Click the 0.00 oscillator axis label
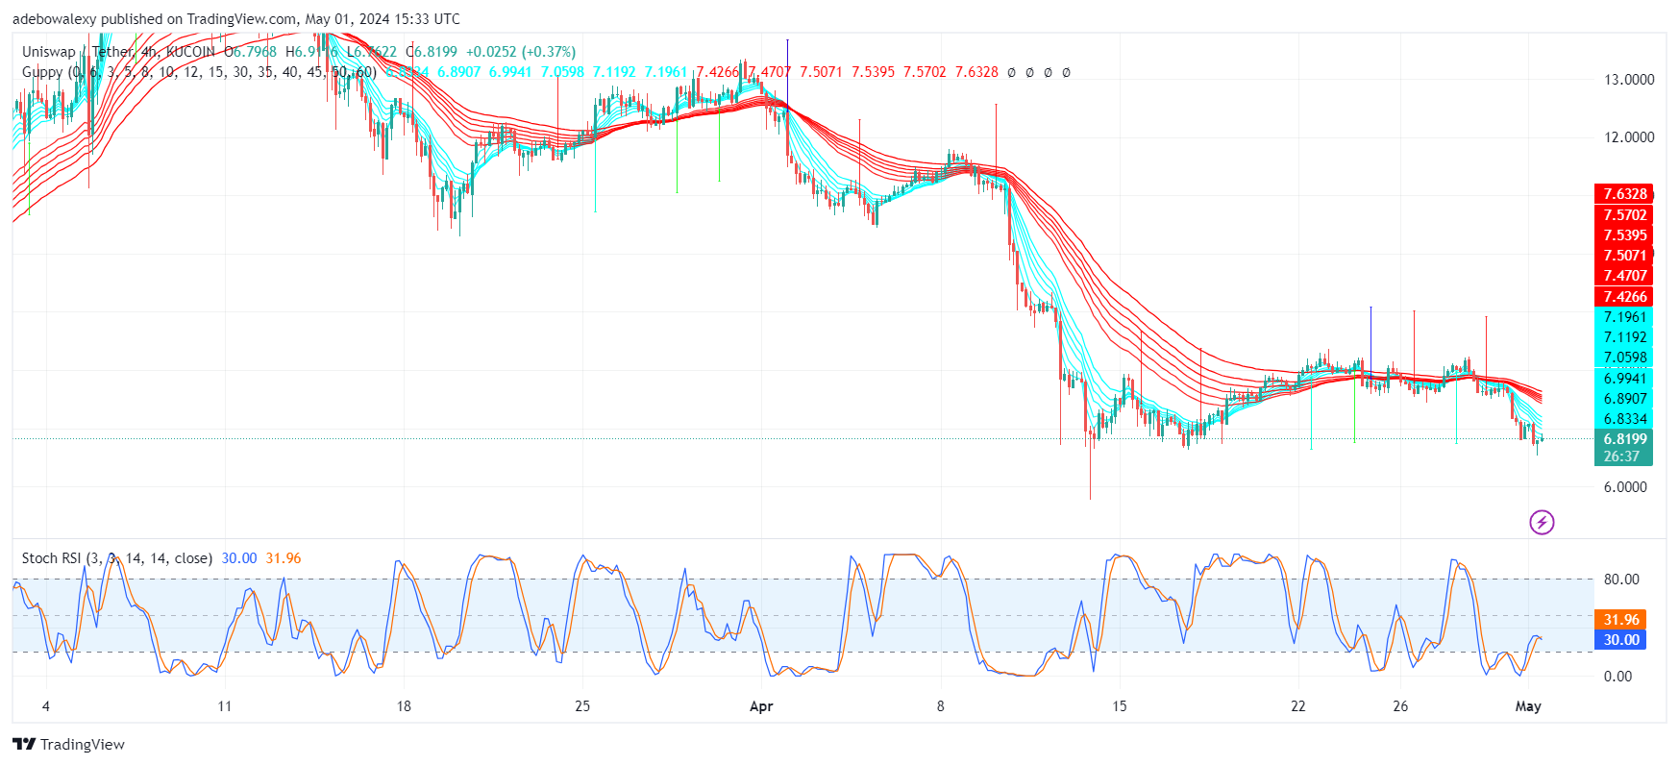This screenshot has height=765, width=1679. click(1618, 677)
